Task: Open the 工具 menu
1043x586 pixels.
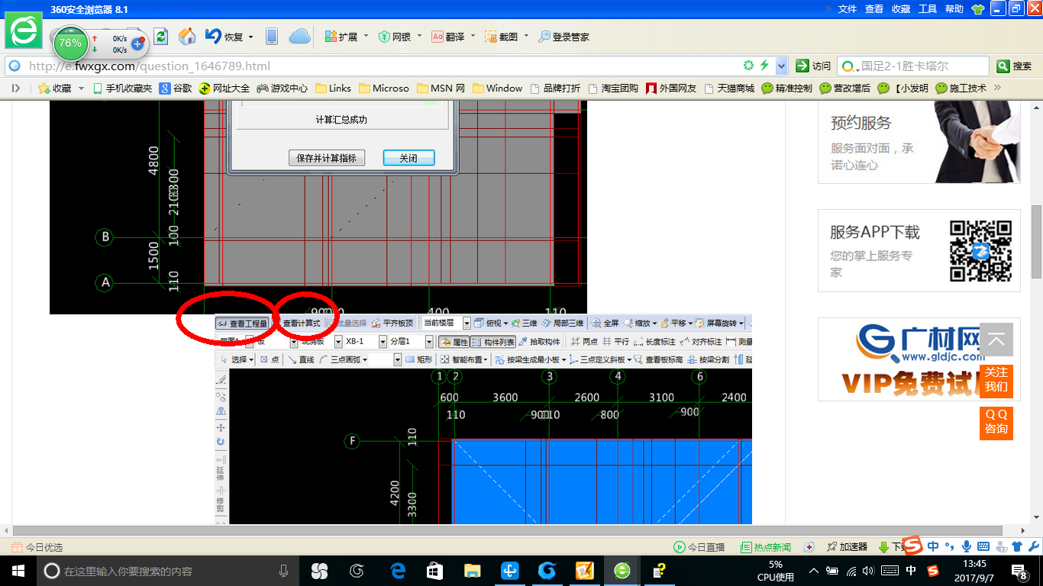Action: pyautogui.click(x=928, y=9)
